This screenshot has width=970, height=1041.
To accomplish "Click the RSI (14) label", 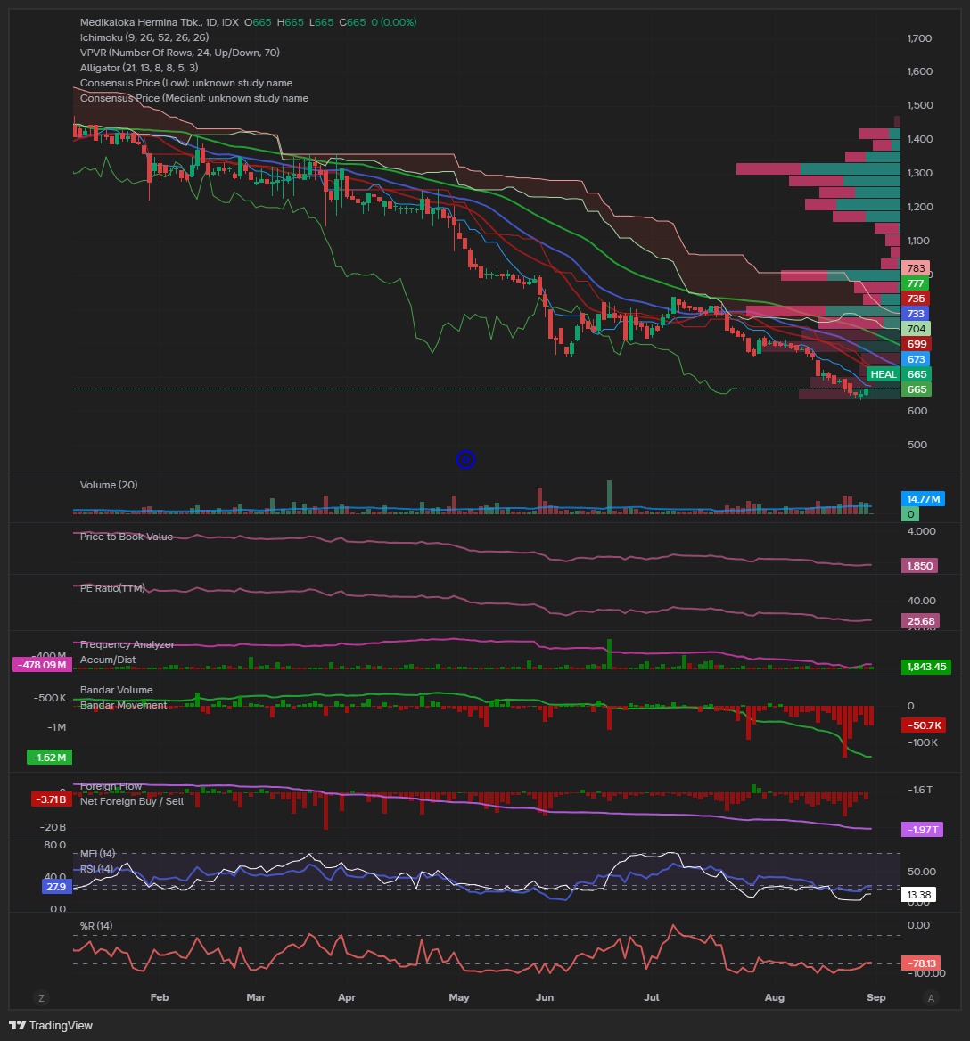I will 97,868.
